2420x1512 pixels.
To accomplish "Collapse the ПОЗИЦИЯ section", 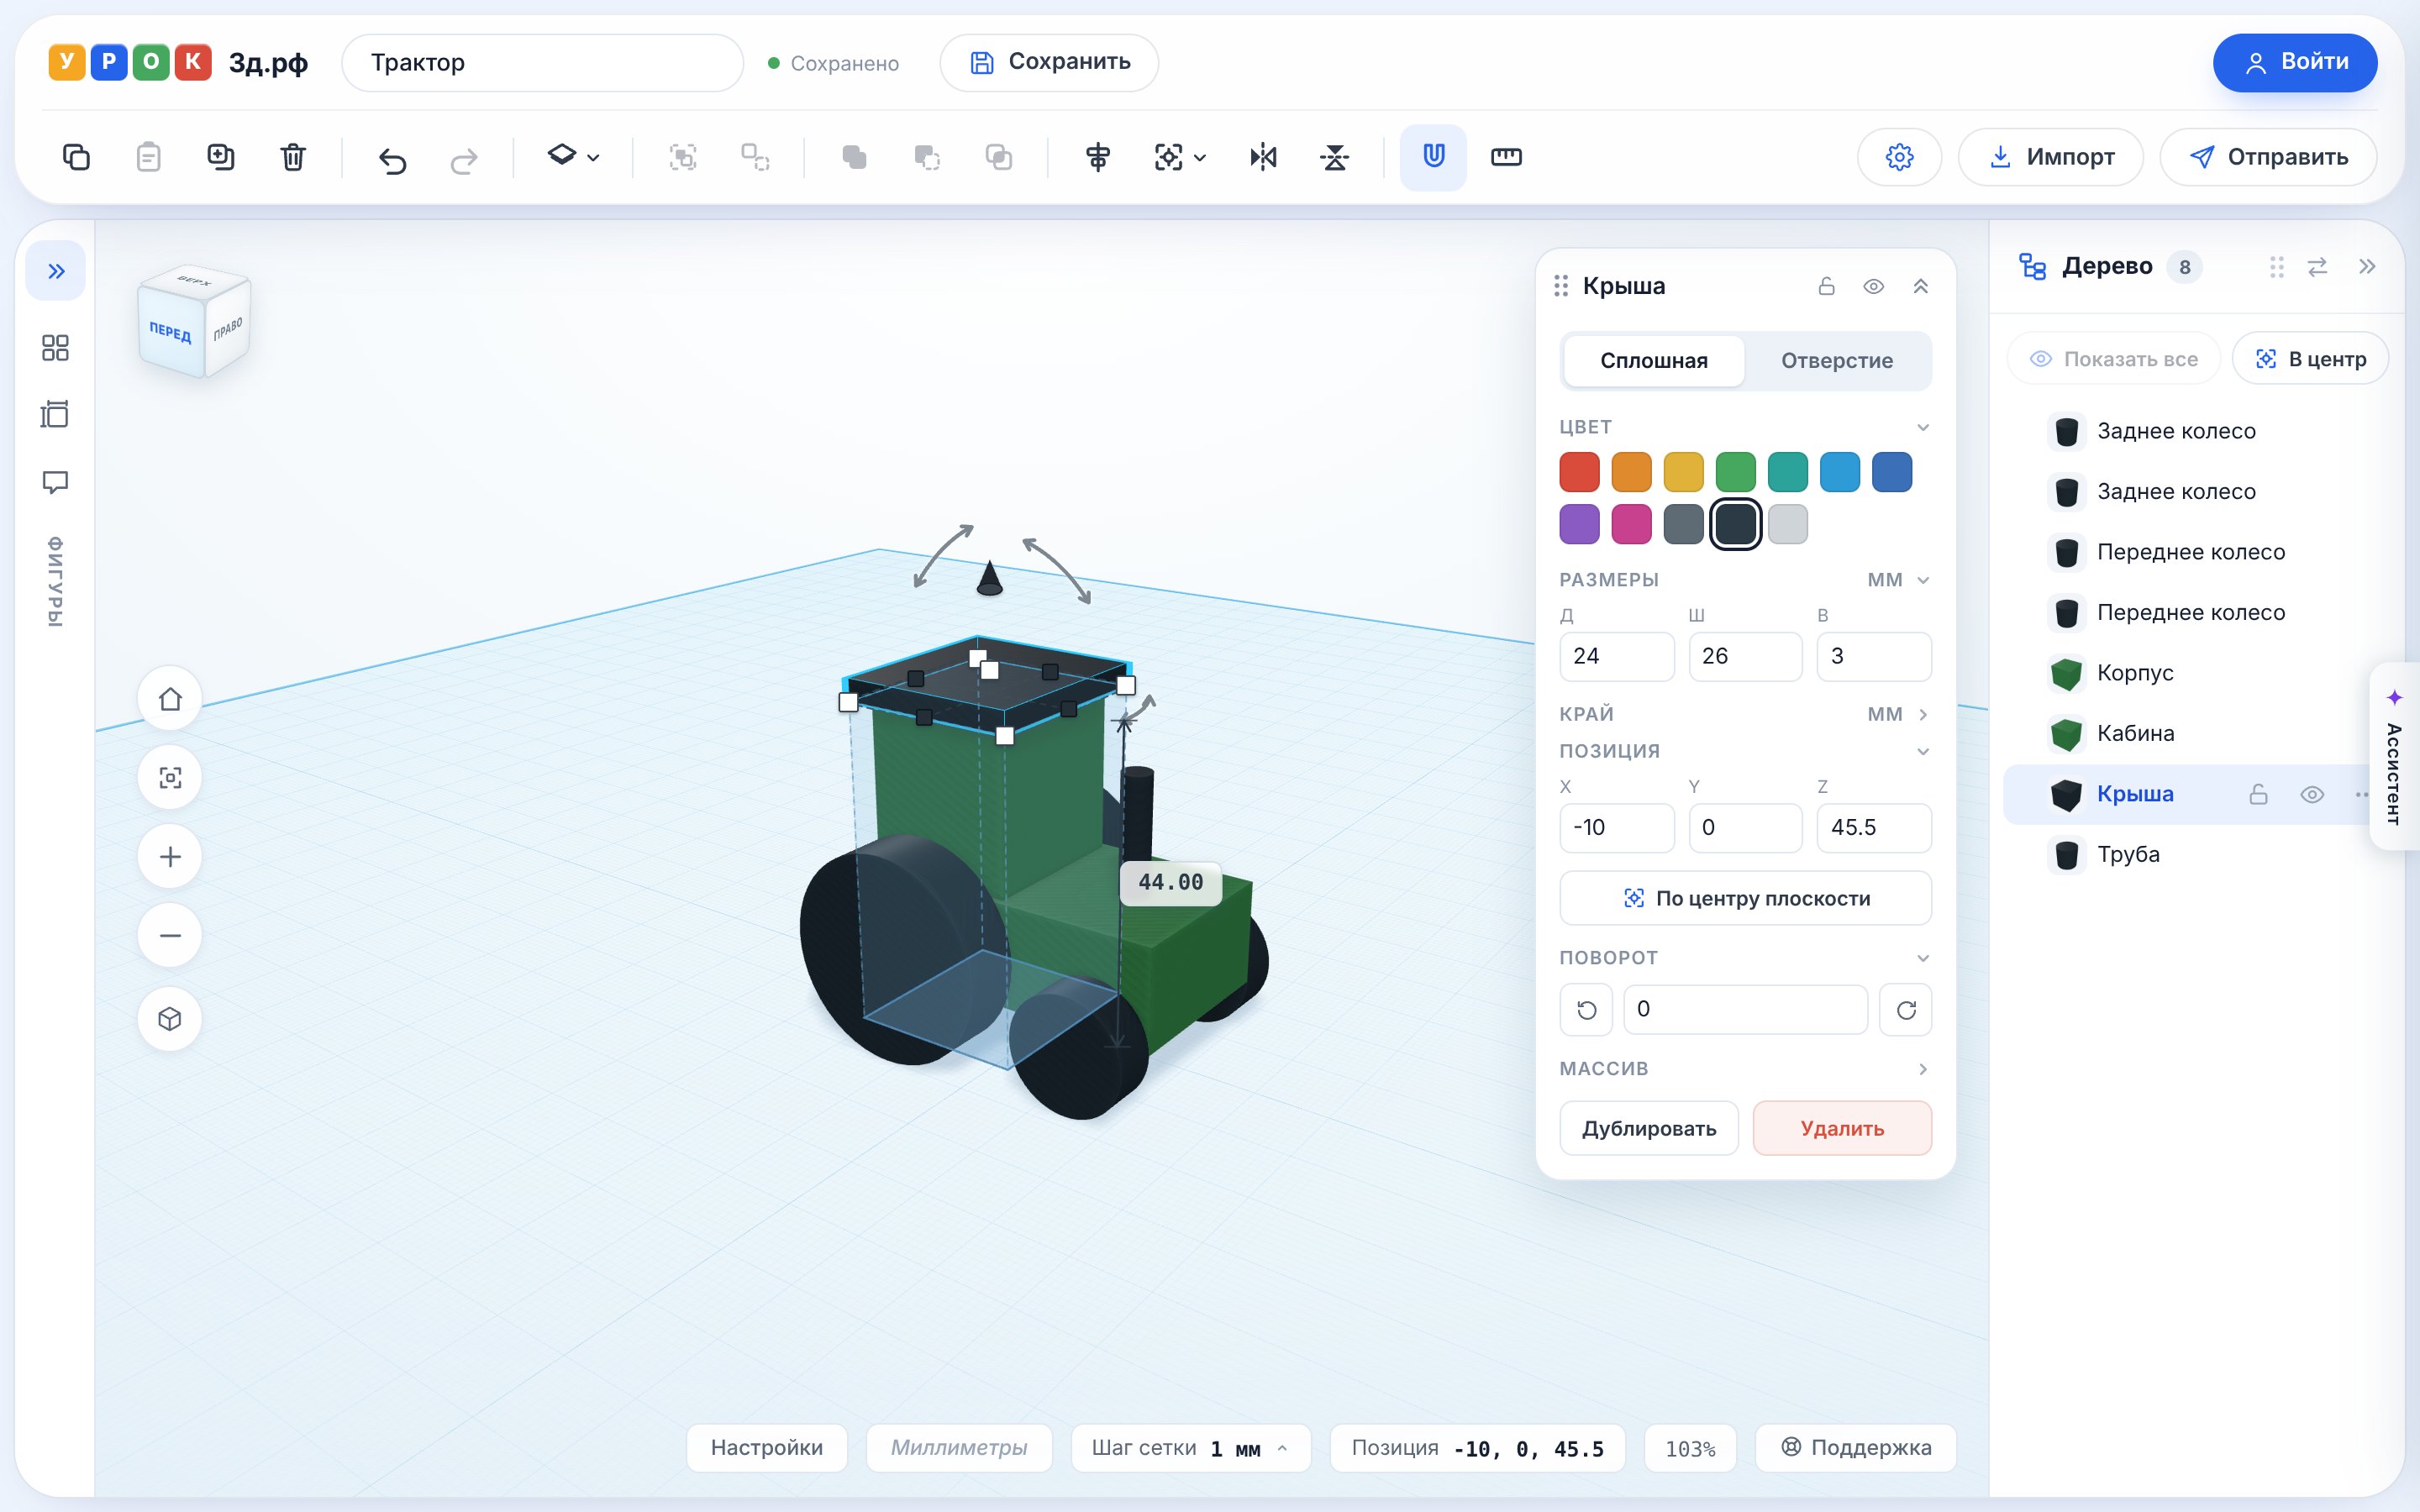I will coord(1922,751).
